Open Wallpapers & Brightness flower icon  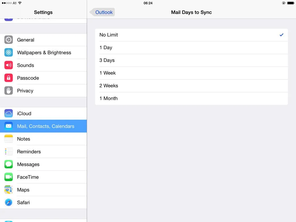[9, 53]
